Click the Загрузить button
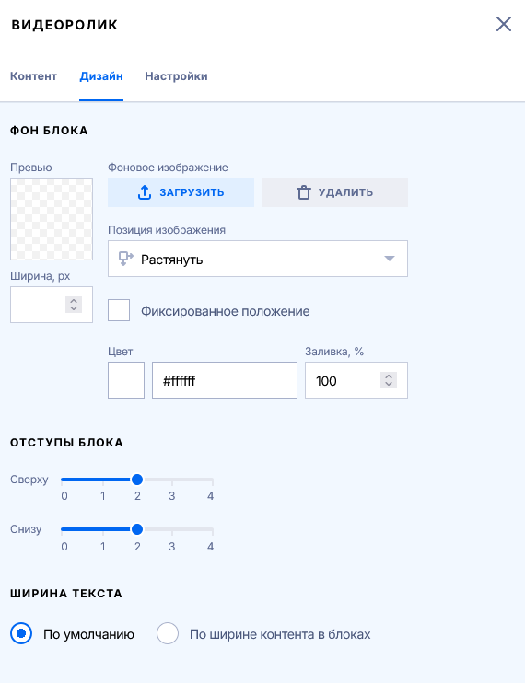This screenshot has width=525, height=683. click(181, 192)
